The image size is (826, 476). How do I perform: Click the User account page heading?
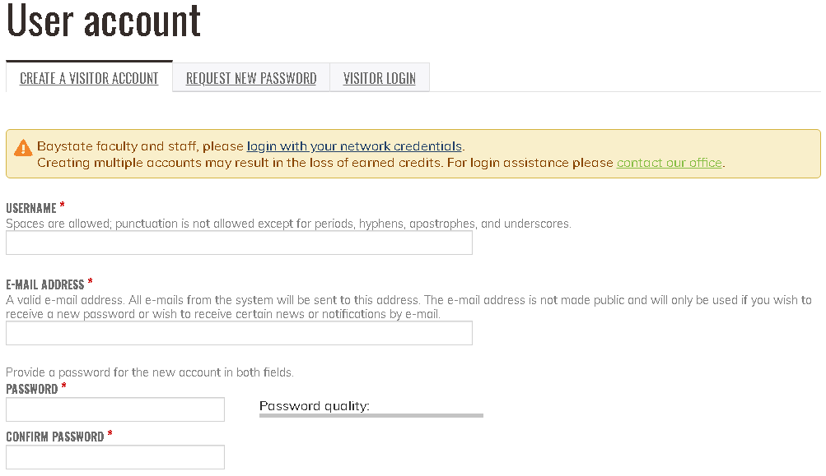click(104, 20)
